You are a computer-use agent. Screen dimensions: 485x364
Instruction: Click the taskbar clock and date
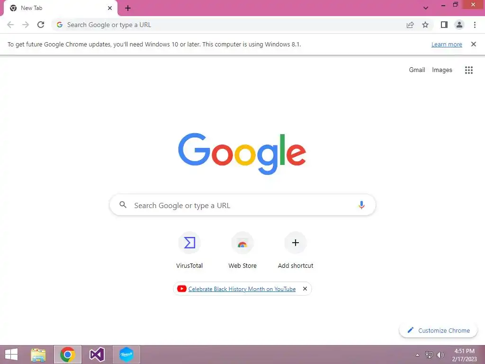pos(464,355)
